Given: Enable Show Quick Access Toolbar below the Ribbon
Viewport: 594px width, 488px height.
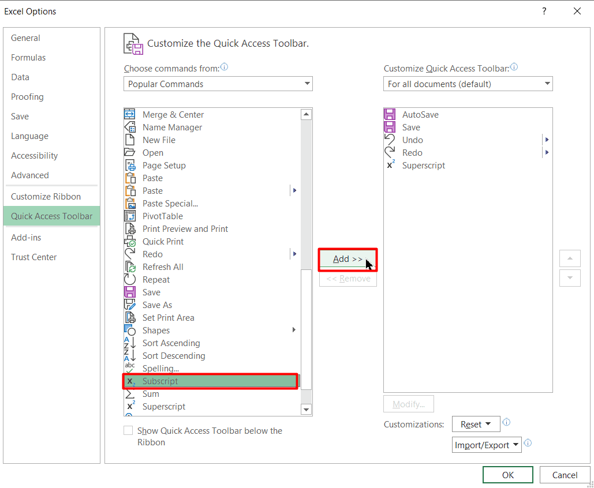Looking at the screenshot, I should 128,430.
